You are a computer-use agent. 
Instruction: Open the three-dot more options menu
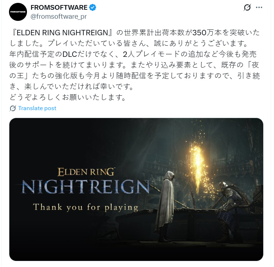tap(259, 7)
